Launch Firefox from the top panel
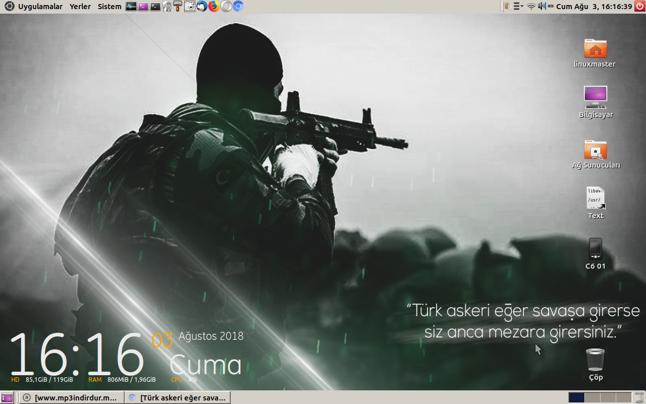The width and height of the screenshot is (646, 404). click(x=214, y=7)
